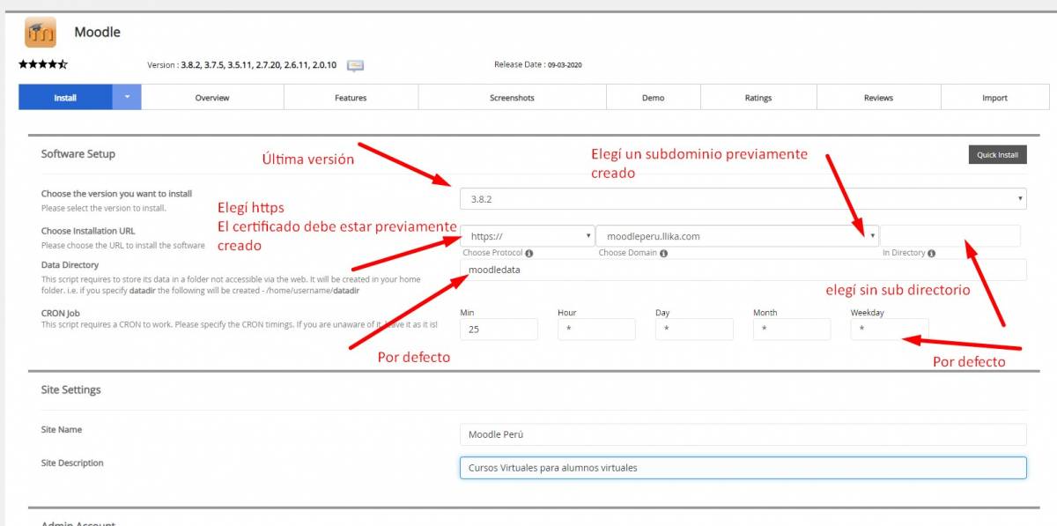Click the In Directory input field
Screen dimensions: 1057x526
(x=950, y=236)
